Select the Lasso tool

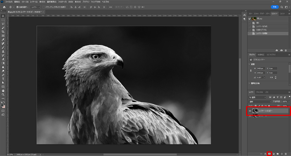[x=3, y=24]
